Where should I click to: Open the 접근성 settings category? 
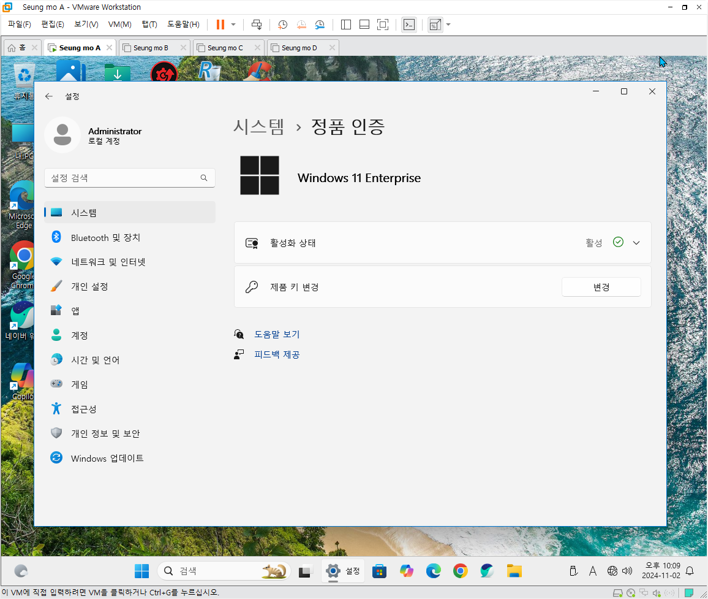click(x=130, y=409)
